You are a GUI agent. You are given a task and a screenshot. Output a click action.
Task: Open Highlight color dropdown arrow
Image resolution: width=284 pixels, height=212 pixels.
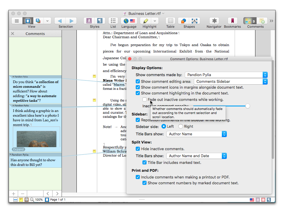point(155,21)
